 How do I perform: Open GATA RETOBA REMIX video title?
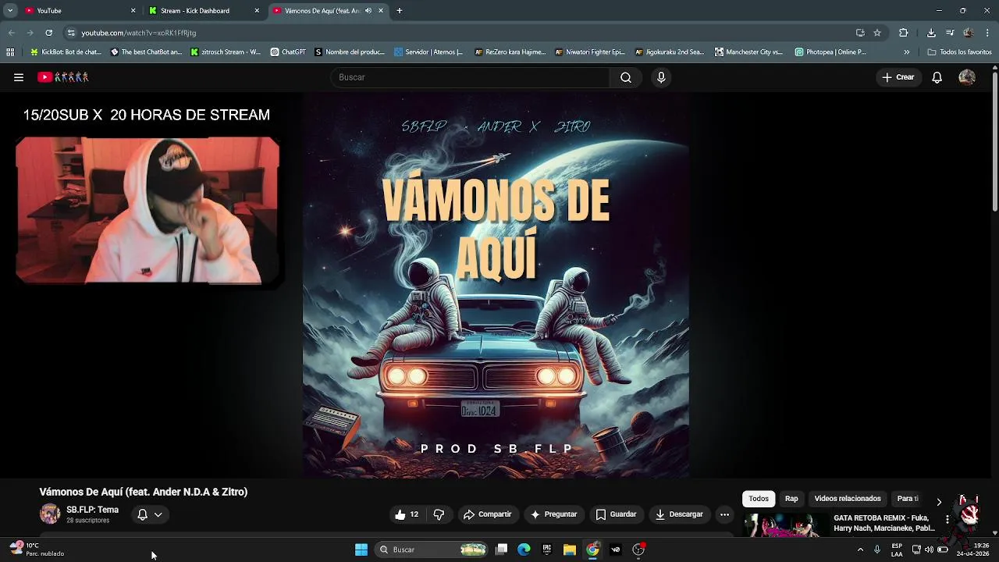pyautogui.click(x=884, y=523)
